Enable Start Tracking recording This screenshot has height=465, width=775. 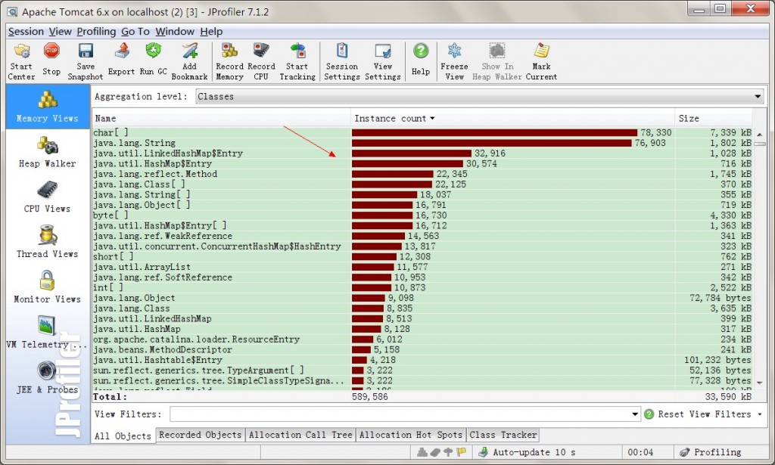[x=297, y=57]
